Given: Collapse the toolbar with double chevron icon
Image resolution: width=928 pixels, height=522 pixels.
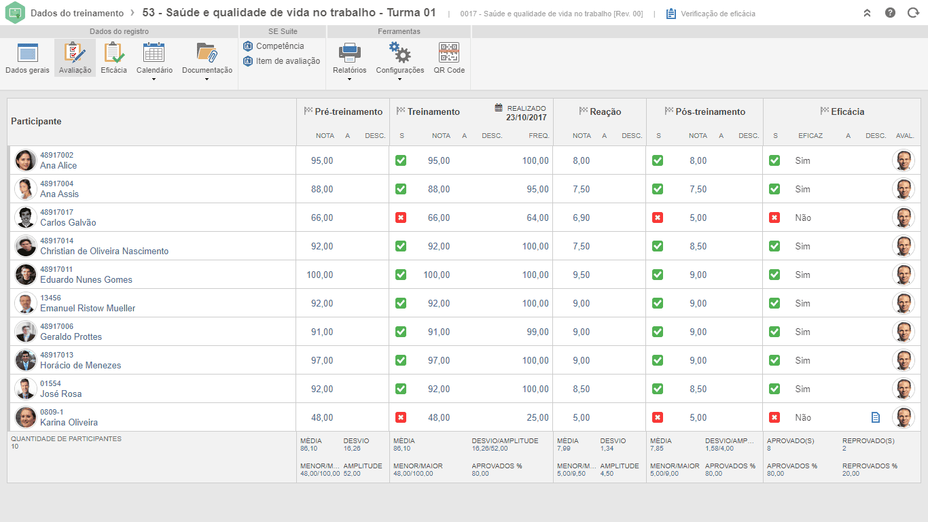Looking at the screenshot, I should point(867,13).
